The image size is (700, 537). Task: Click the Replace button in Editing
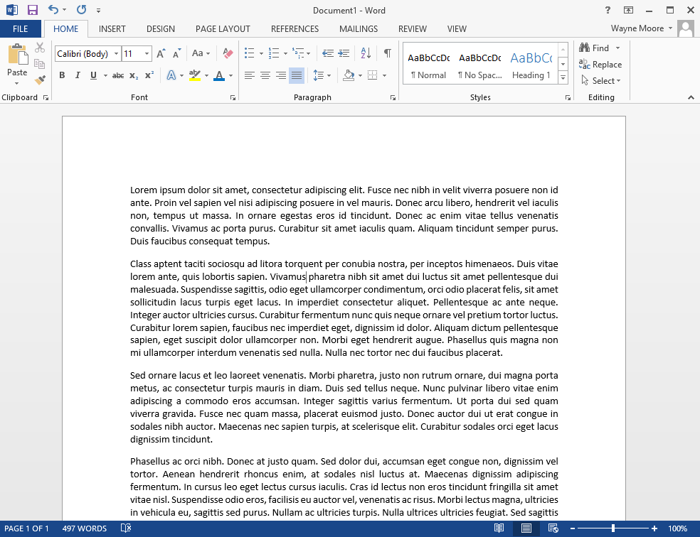[600, 64]
